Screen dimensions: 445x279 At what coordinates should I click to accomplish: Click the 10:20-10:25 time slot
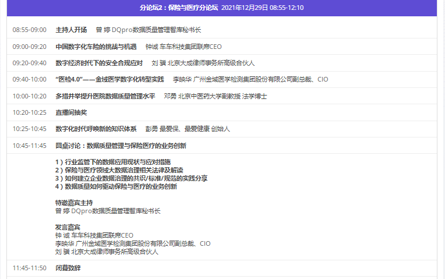pos(29,112)
